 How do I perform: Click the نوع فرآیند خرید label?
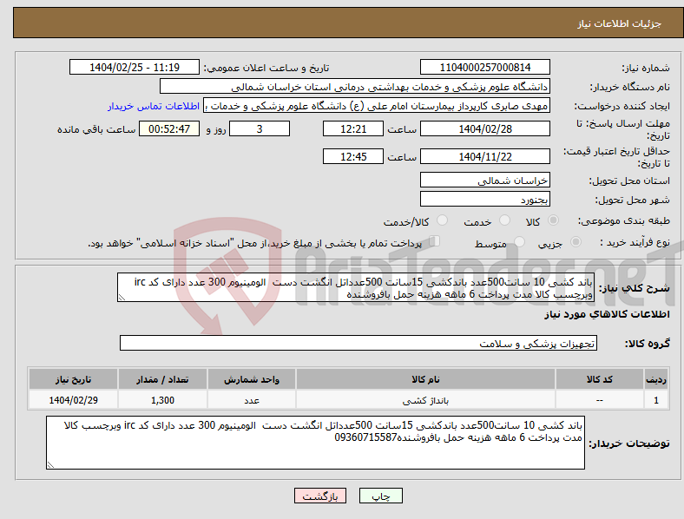(x=635, y=242)
